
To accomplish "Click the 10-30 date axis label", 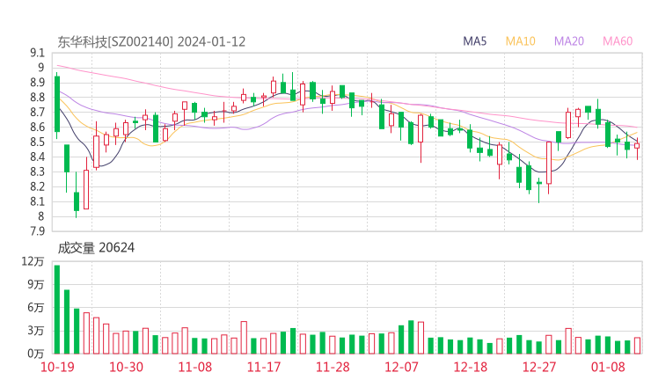I will click(126, 367).
